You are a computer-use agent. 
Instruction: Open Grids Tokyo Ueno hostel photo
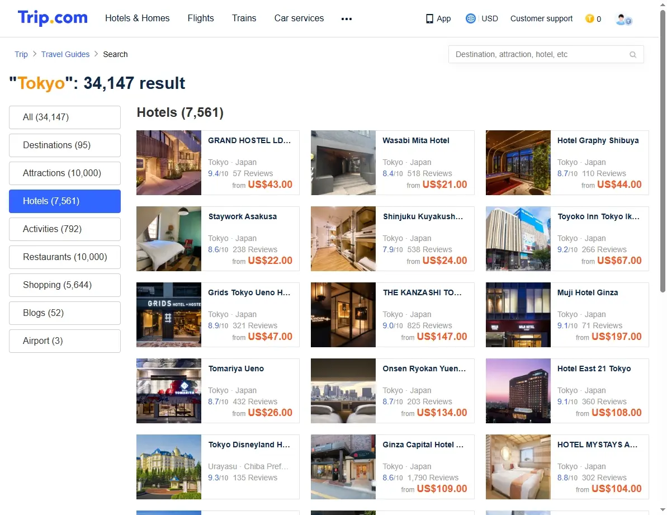169,315
